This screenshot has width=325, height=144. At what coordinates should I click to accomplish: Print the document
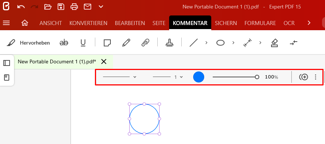tap(74, 7)
